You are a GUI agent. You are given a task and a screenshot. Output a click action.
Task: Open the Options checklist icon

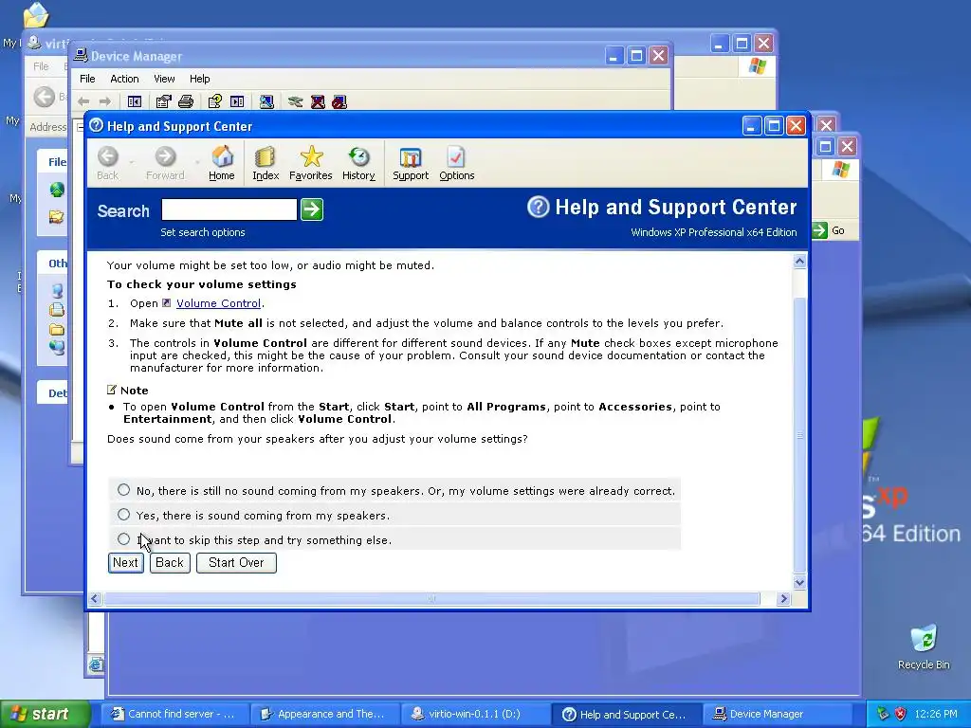(456, 163)
